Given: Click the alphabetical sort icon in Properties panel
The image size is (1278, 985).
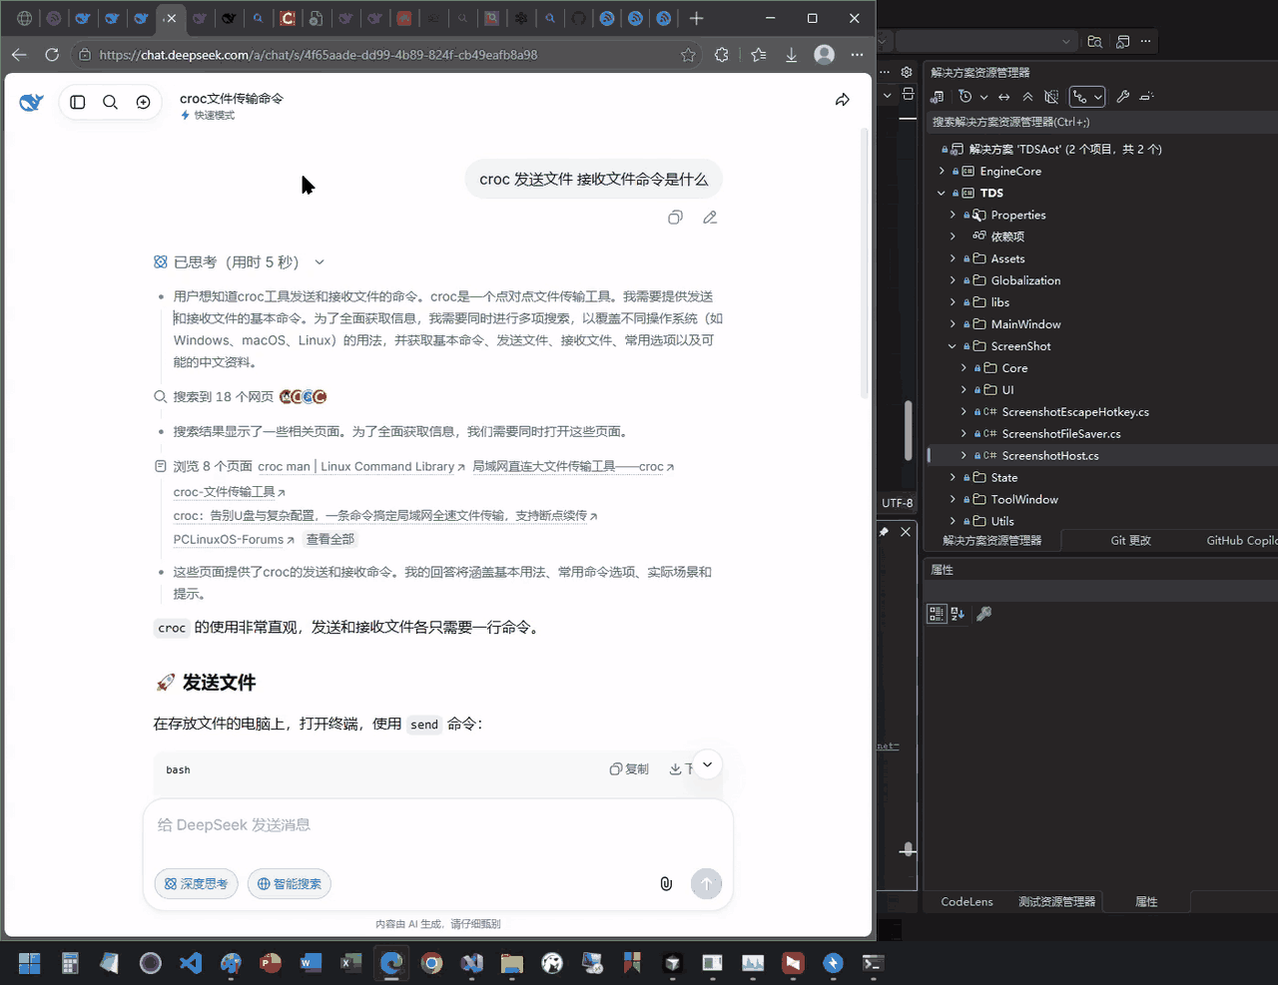Looking at the screenshot, I should pyautogui.click(x=958, y=614).
